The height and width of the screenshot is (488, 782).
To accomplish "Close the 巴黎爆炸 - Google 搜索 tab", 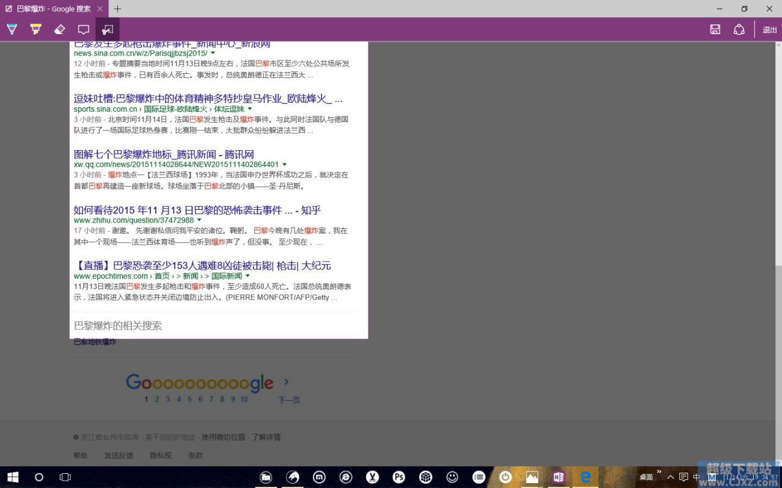I will tap(100, 9).
